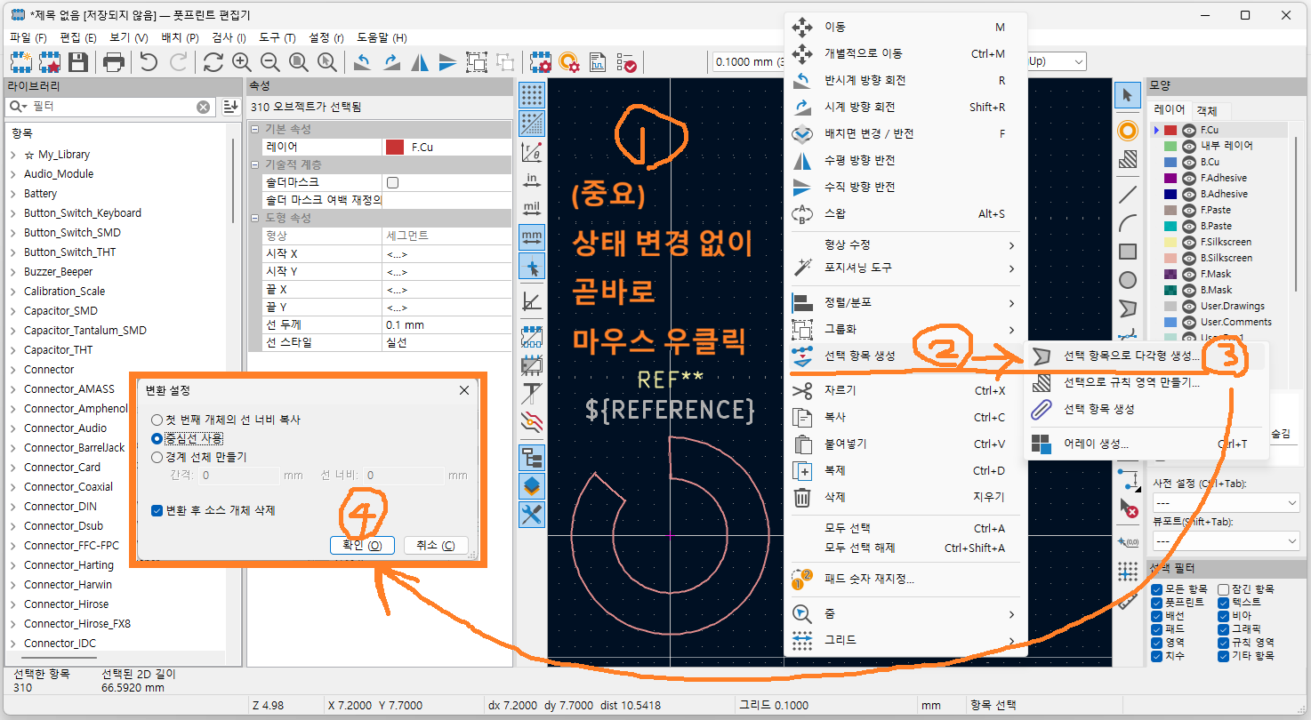This screenshot has width=1311, height=720.
Task: Expand the Audio_Module library
Action: pos(13,174)
